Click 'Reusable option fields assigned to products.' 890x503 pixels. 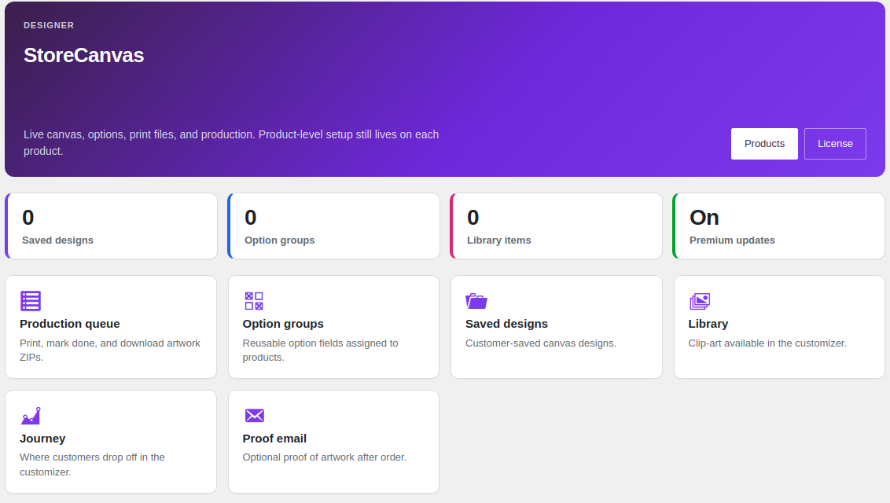tap(320, 351)
